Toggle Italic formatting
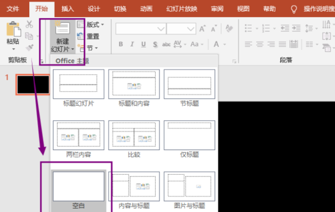The width and height of the screenshot is (335, 212). coord(132,44)
